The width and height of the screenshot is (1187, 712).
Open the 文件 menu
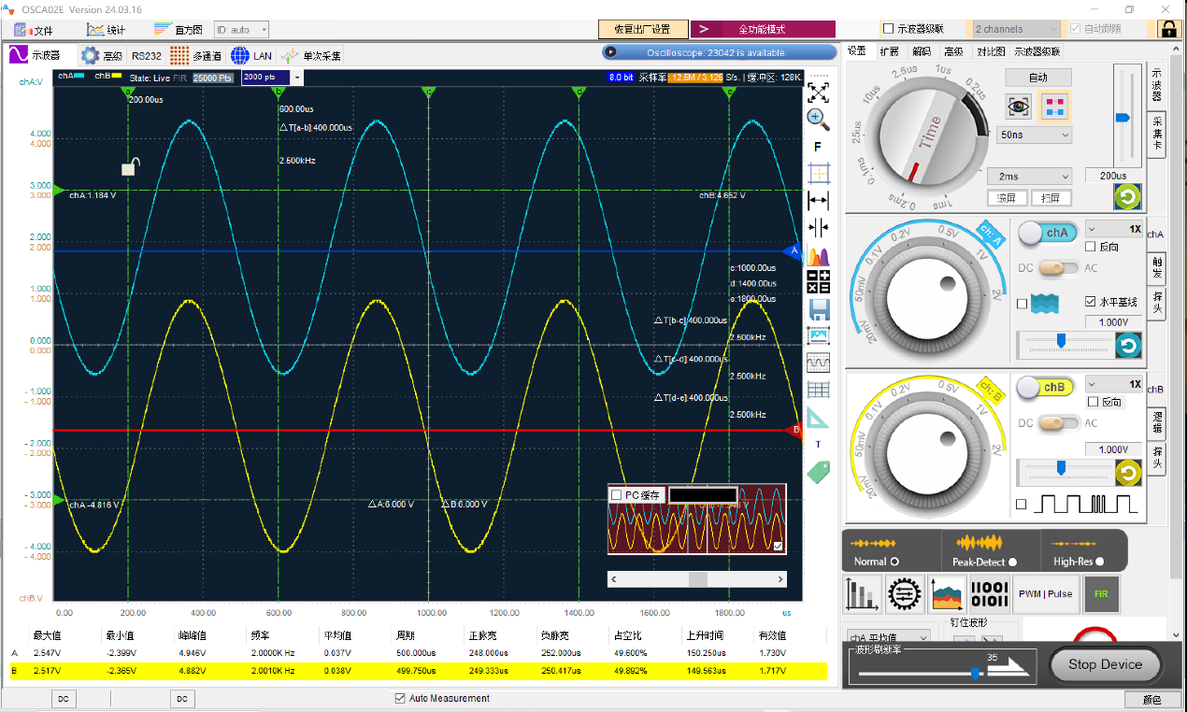tap(34, 30)
